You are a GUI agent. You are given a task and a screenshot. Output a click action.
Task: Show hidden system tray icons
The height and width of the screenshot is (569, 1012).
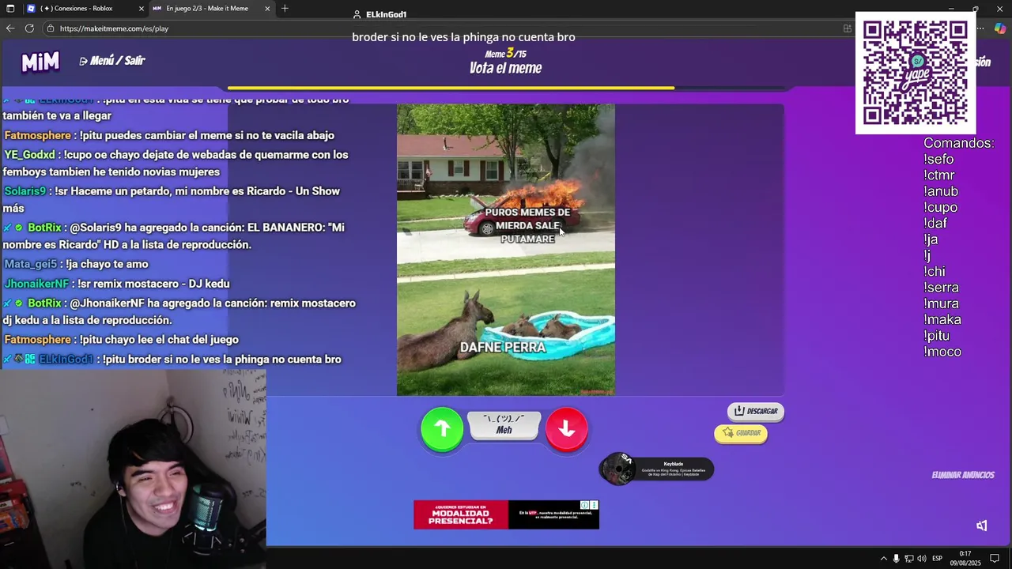click(883, 559)
